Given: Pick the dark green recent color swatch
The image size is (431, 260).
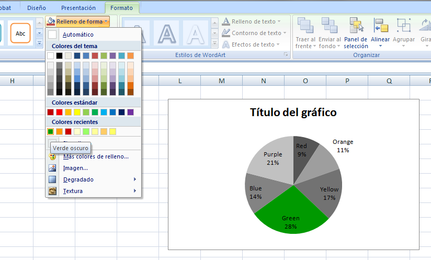Looking at the screenshot, I should [x=51, y=131].
